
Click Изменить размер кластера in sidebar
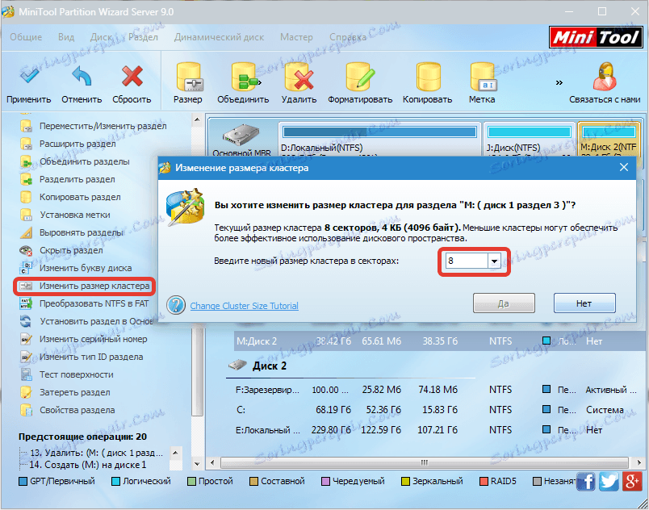click(85, 286)
